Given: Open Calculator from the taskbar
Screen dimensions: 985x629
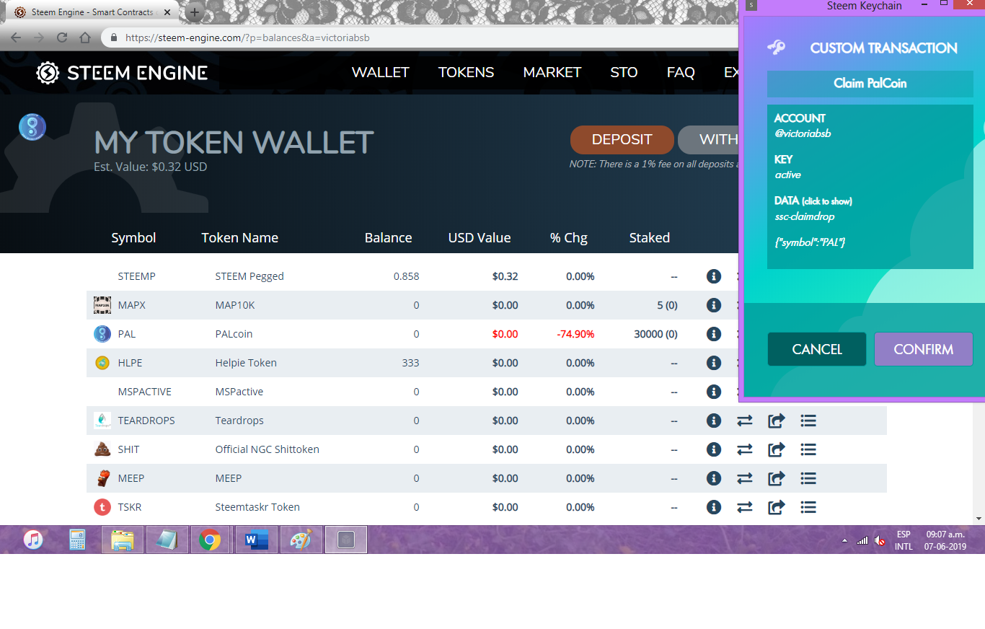Looking at the screenshot, I should coord(77,540).
